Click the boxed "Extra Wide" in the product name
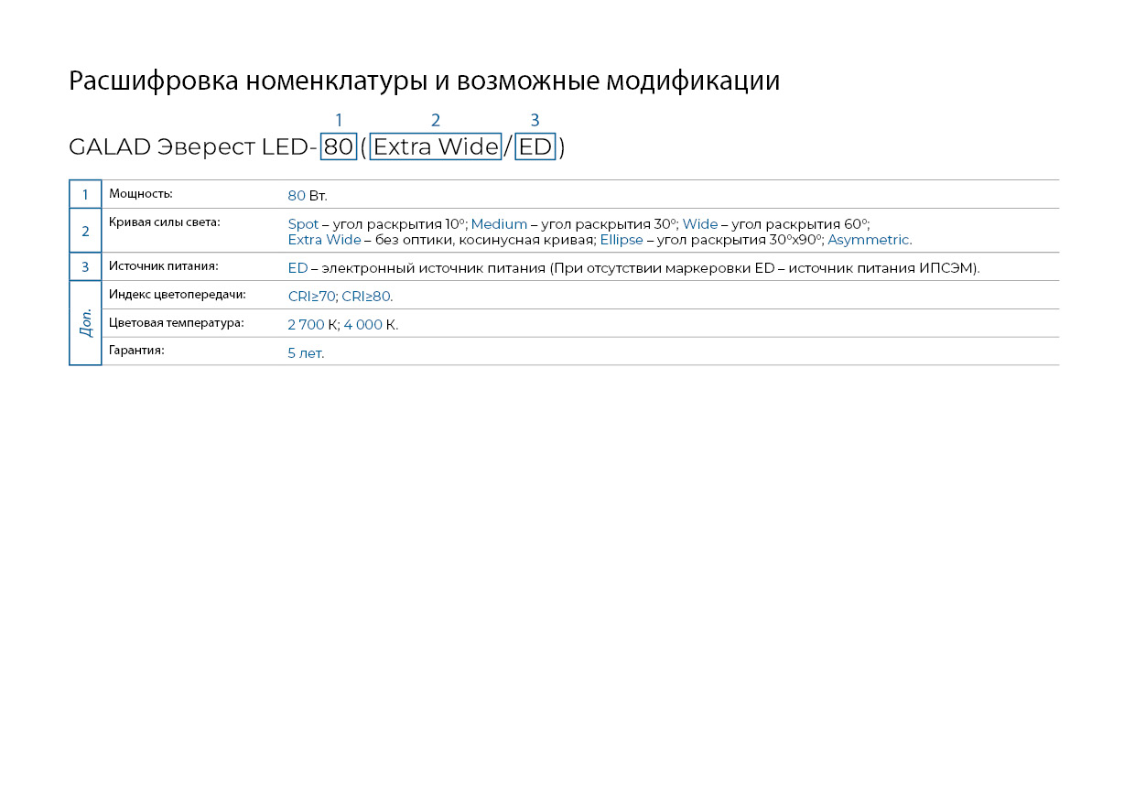The image size is (1135, 811). click(436, 146)
